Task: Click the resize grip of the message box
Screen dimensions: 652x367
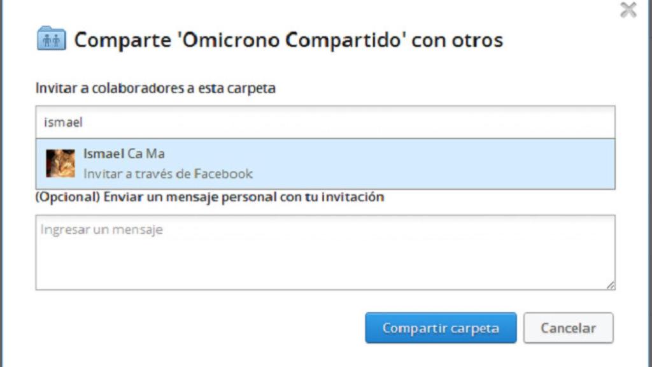Action: coord(610,284)
